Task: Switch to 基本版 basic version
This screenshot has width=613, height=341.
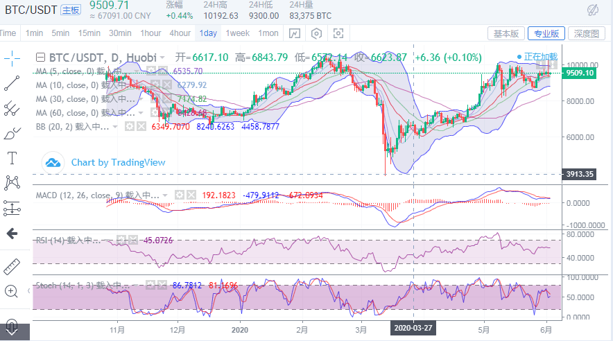Action: click(x=506, y=33)
